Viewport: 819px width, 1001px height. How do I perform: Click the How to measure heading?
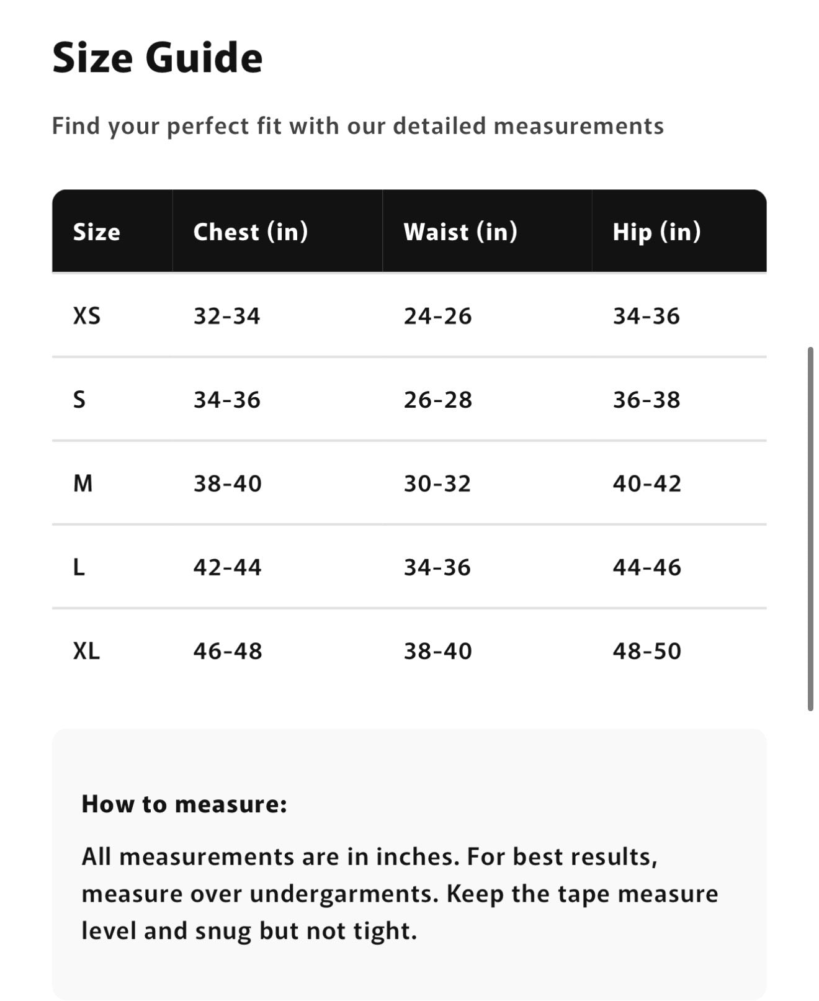point(184,804)
